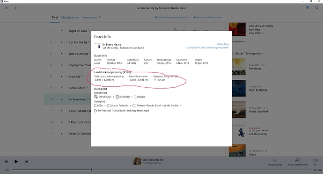Play track 13 Keep On Growing
Screen dimensions: 323x174
click(x=61, y=133)
